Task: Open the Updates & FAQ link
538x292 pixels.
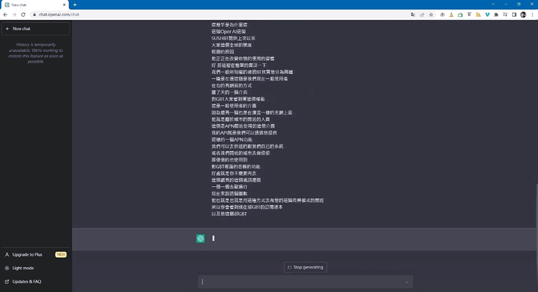Action: point(27,281)
